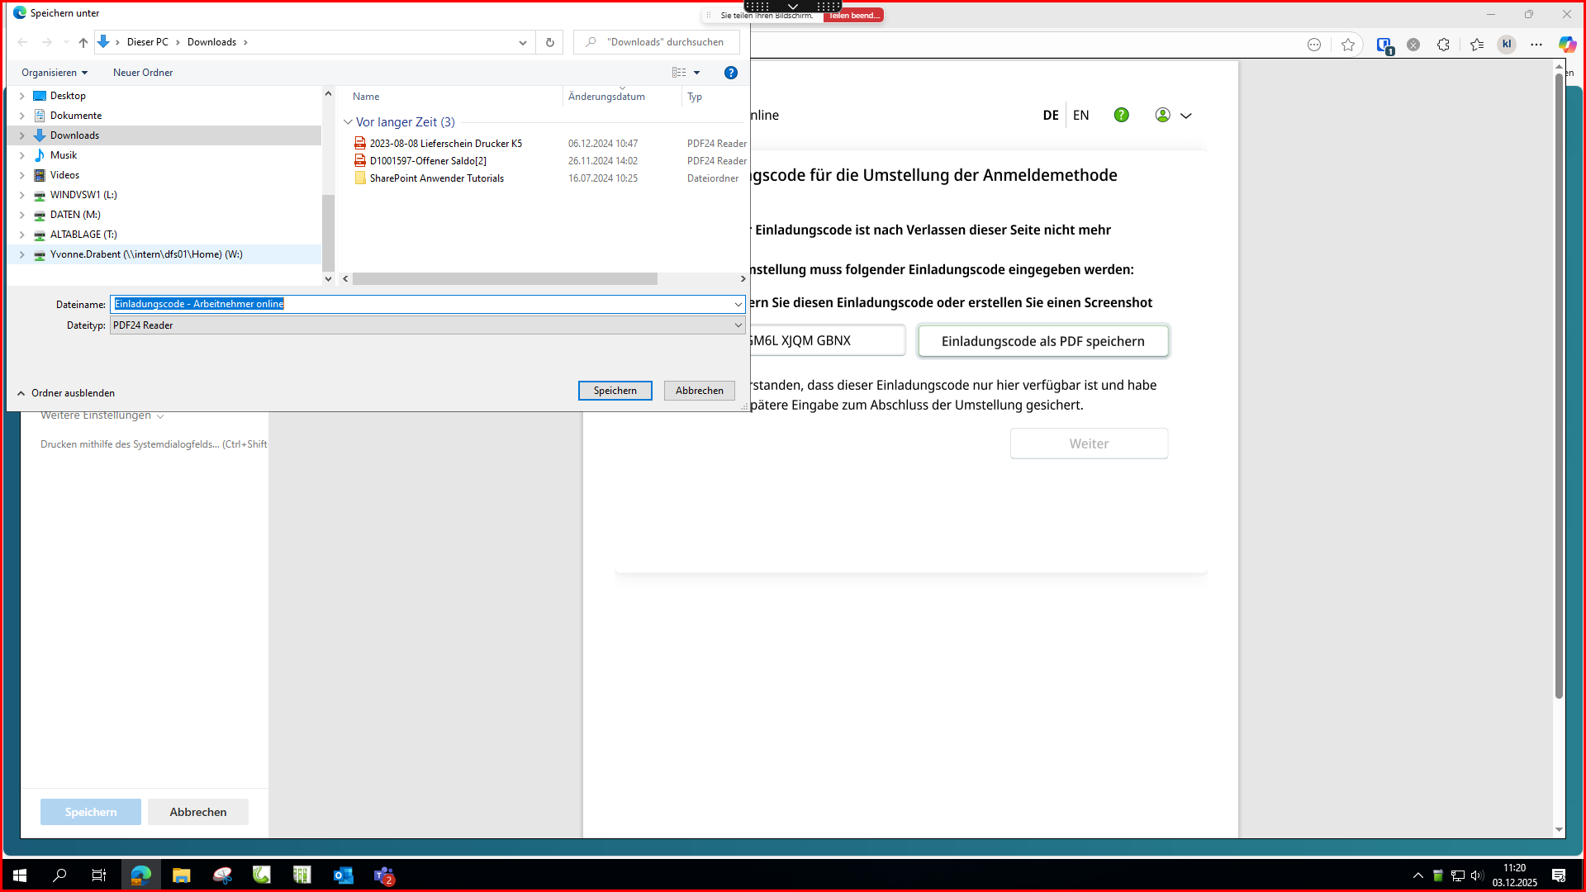Image resolution: width=1586 pixels, height=892 pixels.
Task: Click horizontal scrollbar in file list
Action: (x=504, y=279)
